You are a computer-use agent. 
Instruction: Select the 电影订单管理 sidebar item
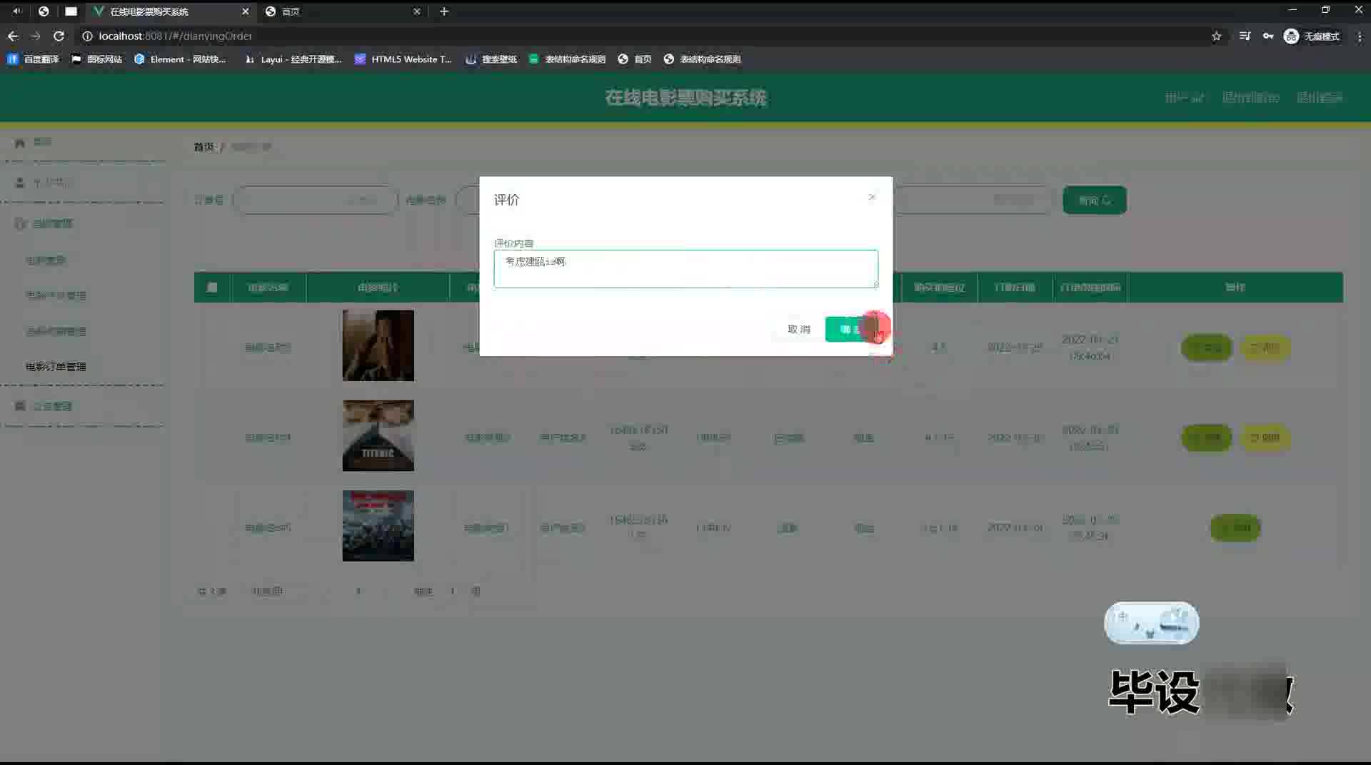56,367
